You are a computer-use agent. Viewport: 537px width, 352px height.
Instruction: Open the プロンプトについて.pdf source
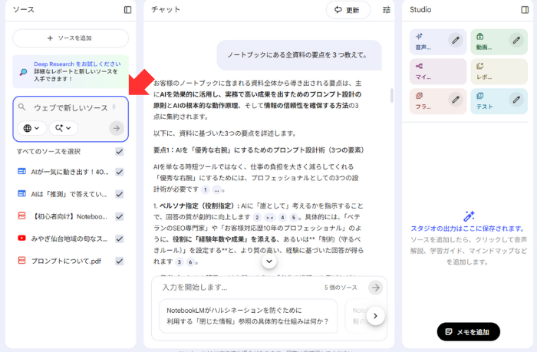66,261
